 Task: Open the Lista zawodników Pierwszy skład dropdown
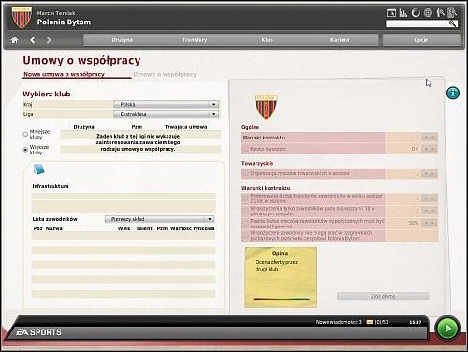(159, 219)
